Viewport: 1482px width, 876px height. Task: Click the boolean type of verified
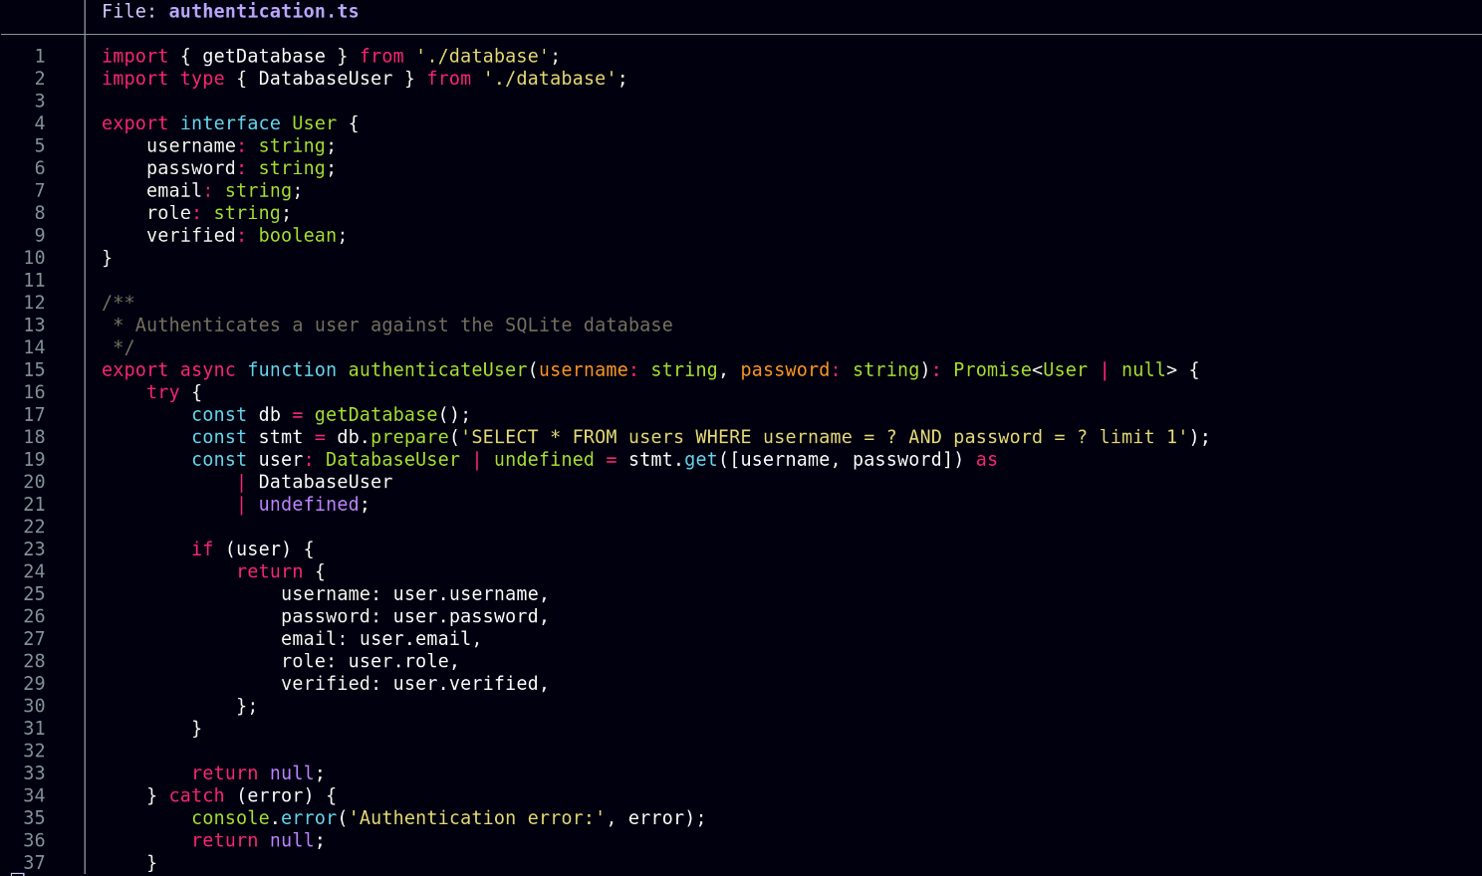[297, 236]
